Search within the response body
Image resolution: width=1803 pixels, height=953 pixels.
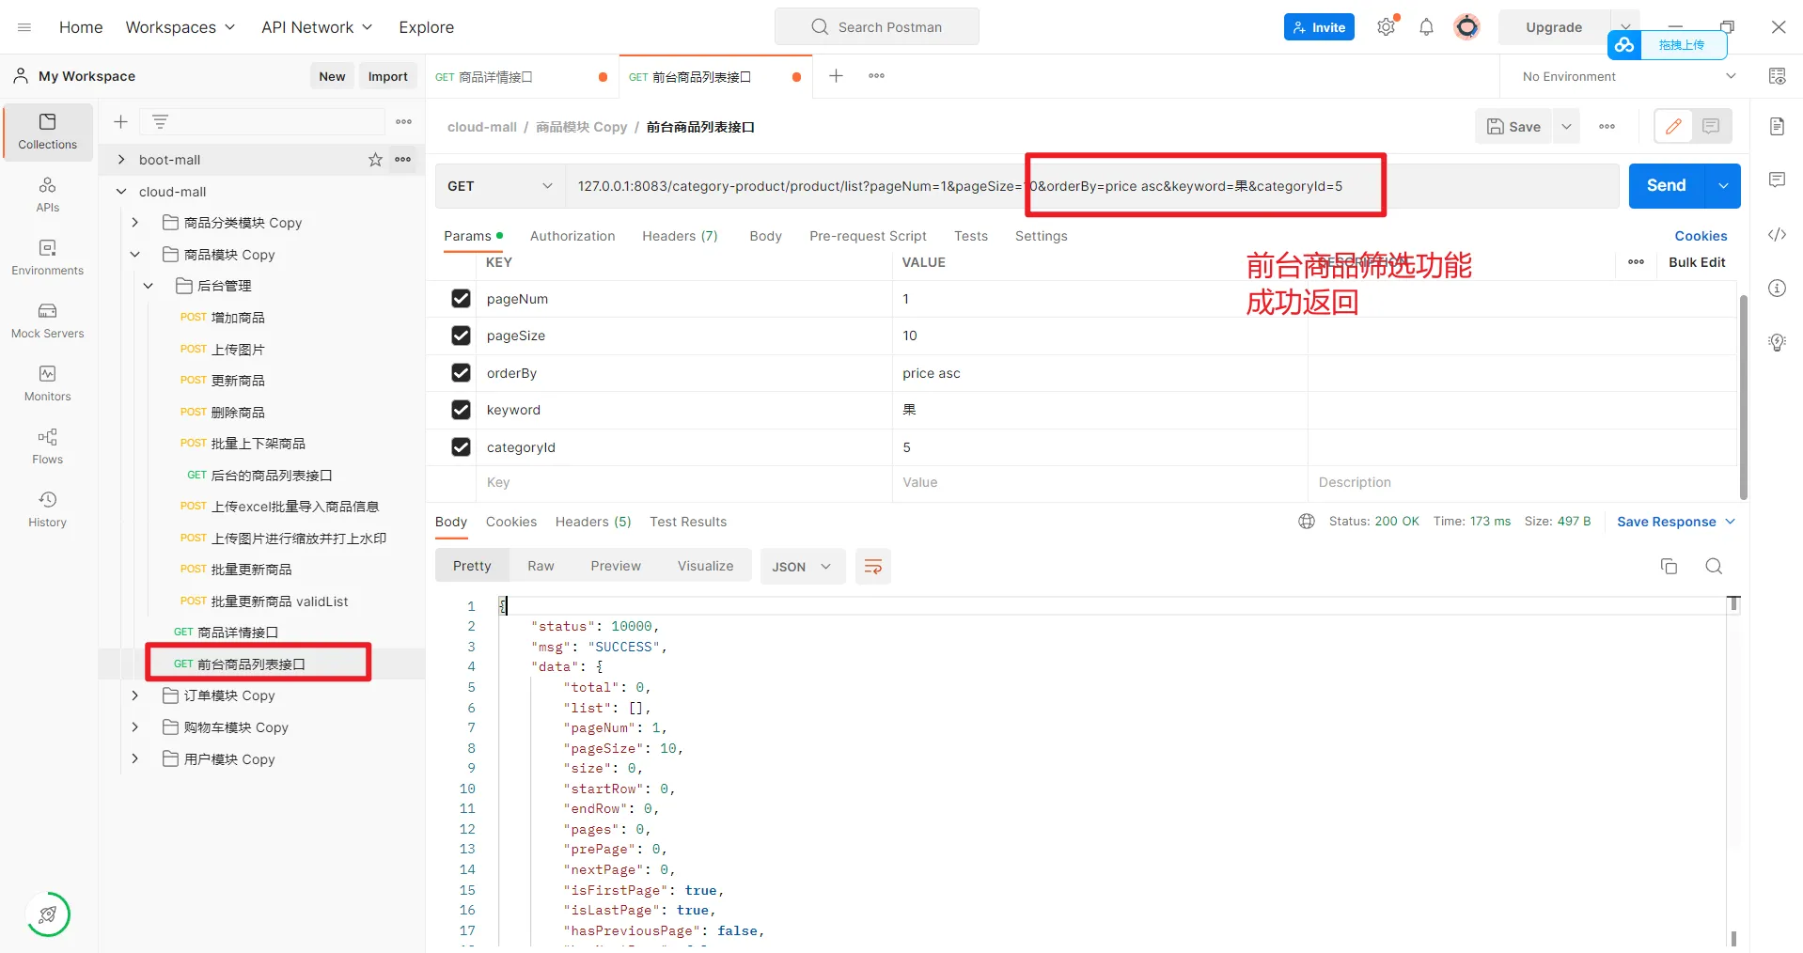click(1714, 566)
